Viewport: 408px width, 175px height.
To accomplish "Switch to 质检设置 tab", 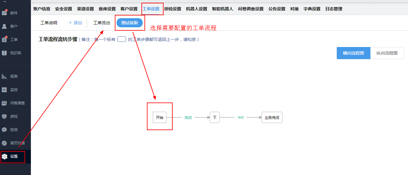I will [173, 9].
